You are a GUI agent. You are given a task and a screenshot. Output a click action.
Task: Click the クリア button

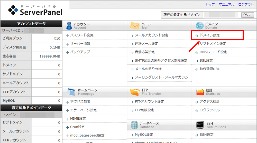tap(247, 15)
